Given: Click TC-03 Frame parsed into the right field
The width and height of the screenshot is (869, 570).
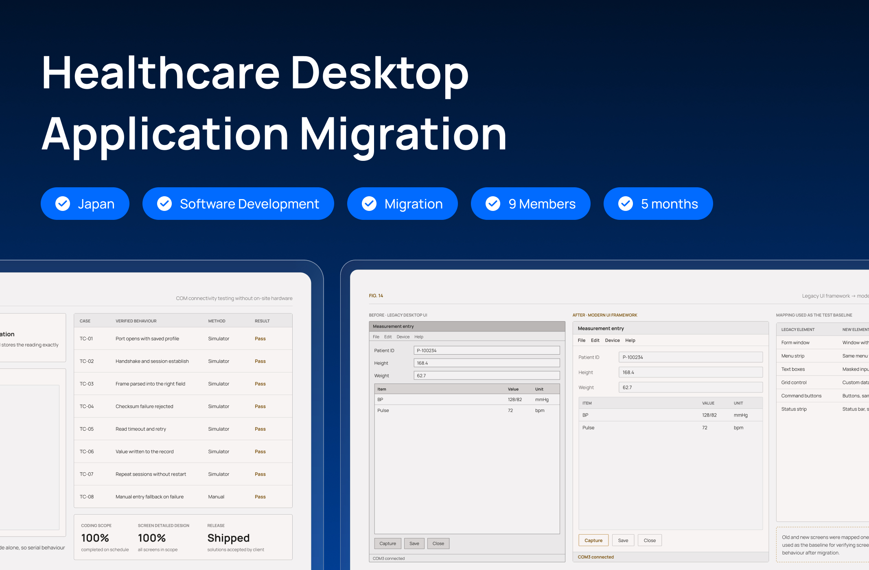Looking at the screenshot, I should (183, 384).
